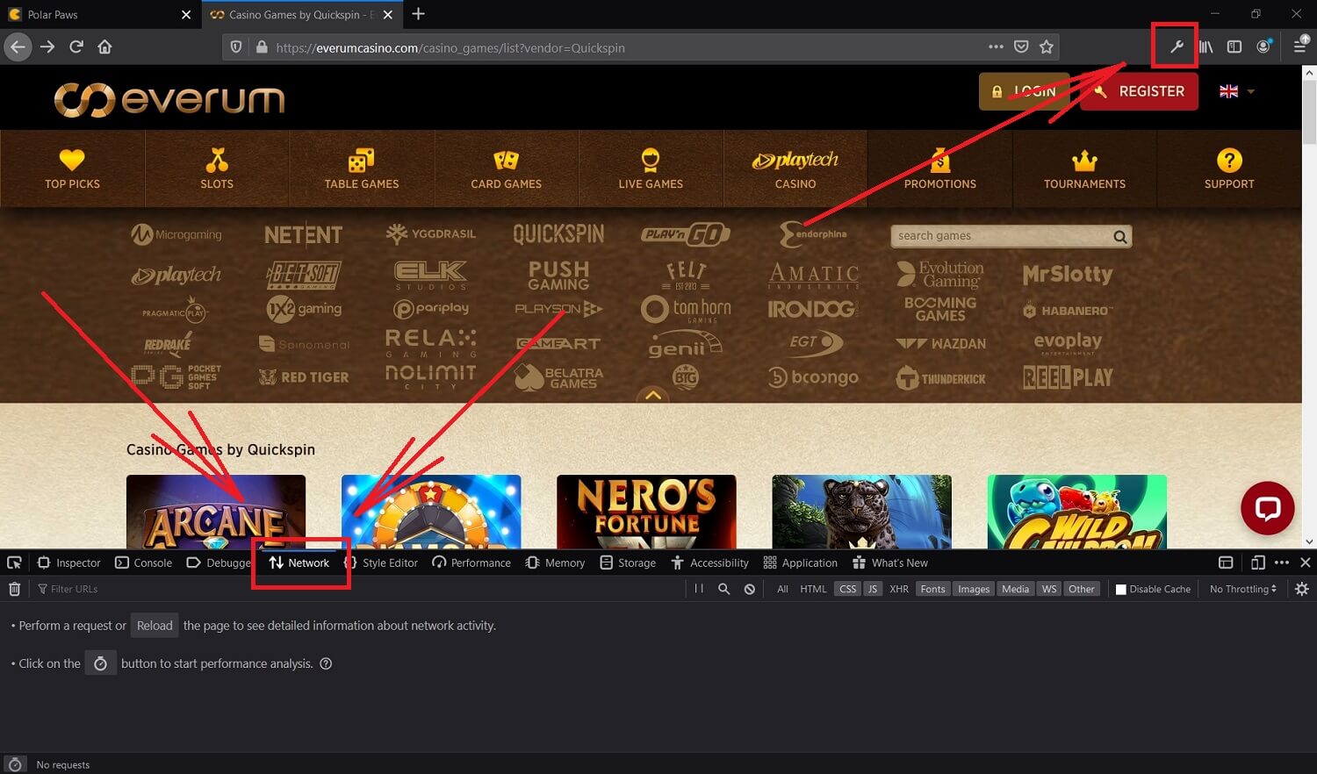Open devtools customize three-dot menu
This screenshot has height=774, width=1317.
(1282, 563)
